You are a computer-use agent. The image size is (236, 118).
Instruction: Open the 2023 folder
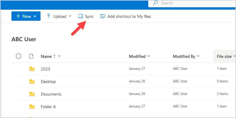click(45, 69)
